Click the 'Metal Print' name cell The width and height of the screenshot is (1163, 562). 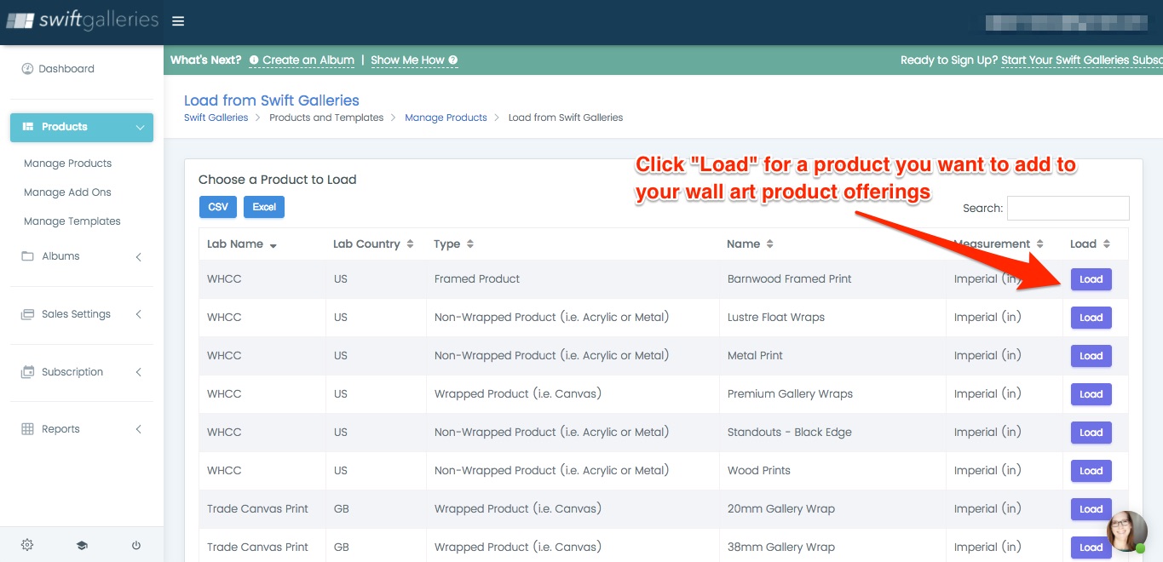click(x=755, y=356)
